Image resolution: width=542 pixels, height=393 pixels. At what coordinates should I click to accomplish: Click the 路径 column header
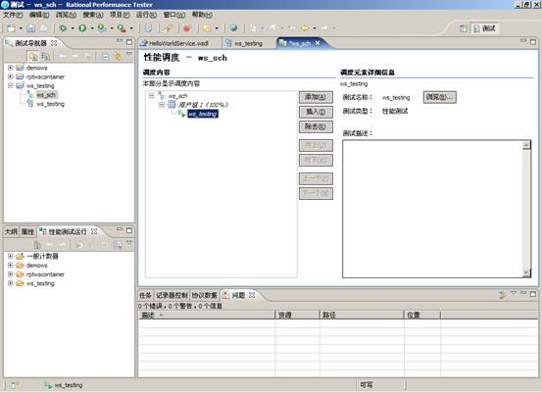[x=362, y=315]
